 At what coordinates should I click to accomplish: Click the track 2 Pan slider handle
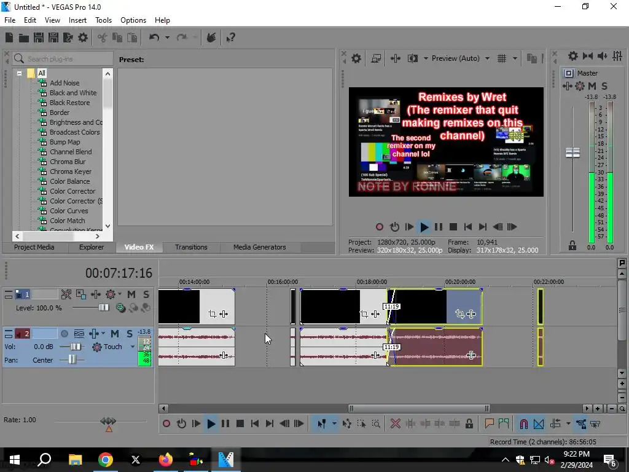pos(72,359)
